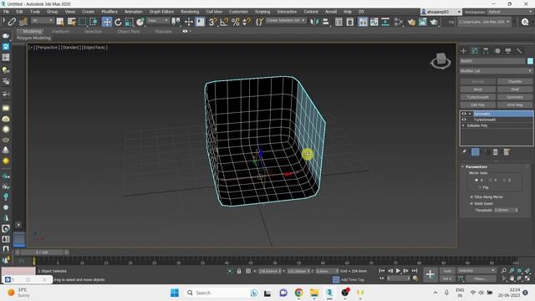Switch to the Freeform ribbon tab
The image size is (535, 301).
tap(60, 32)
